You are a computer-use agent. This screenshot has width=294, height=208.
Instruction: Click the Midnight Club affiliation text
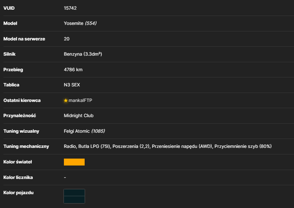point(78,115)
